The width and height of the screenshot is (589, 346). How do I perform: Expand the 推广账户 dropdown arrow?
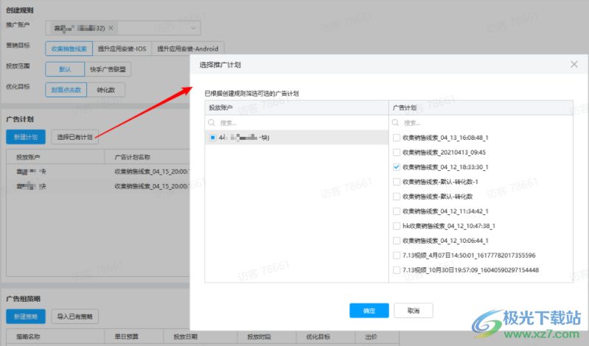point(193,28)
